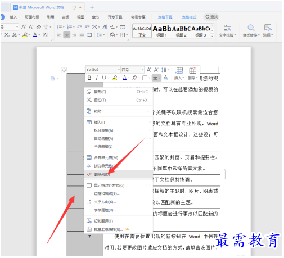The image size is (284, 258).
Task: Open the ribbon search box
Action: point(211,17)
